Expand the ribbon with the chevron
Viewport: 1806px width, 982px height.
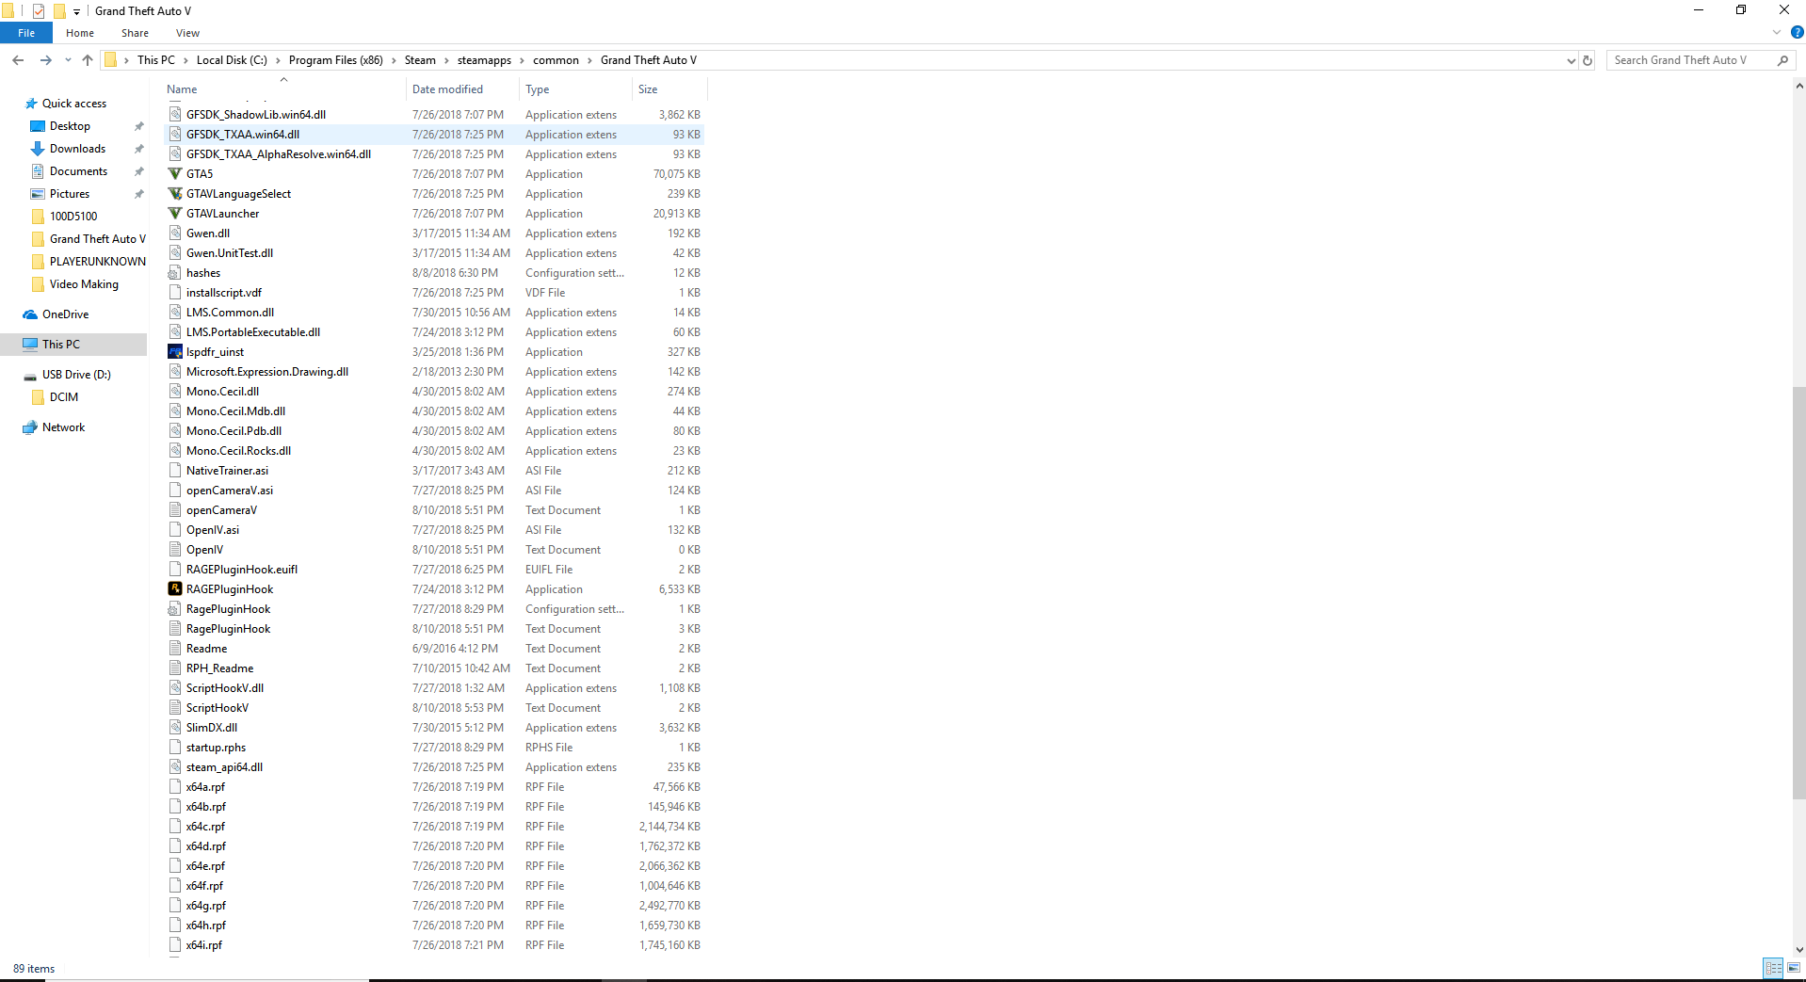(x=1777, y=32)
